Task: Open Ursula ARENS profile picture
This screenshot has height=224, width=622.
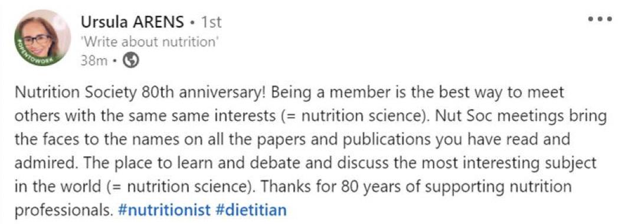Action: pos(42,38)
